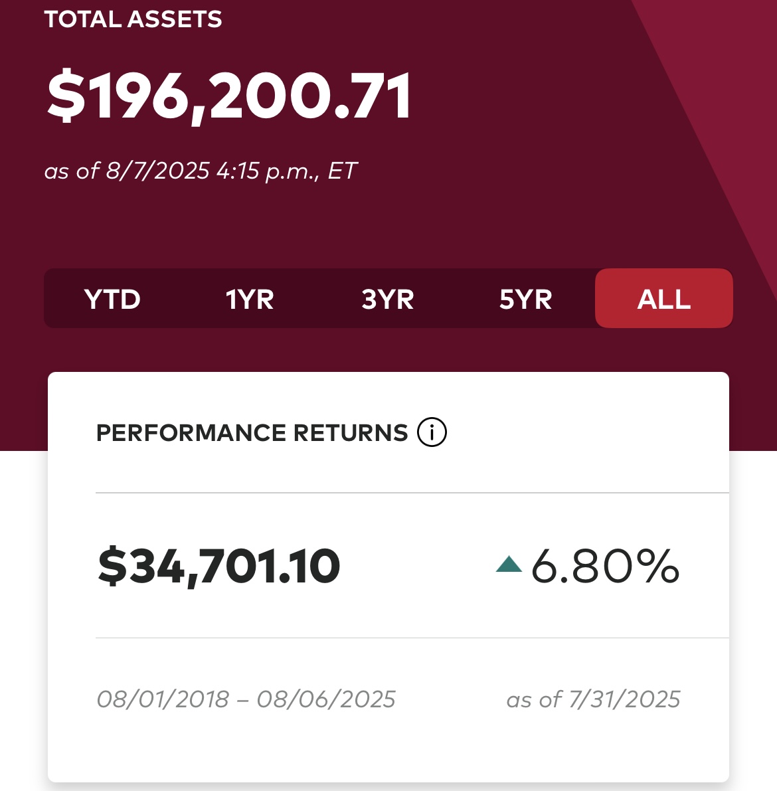This screenshot has height=791, width=777.
Task: Choose the 3YR performance tab
Action: (388, 300)
